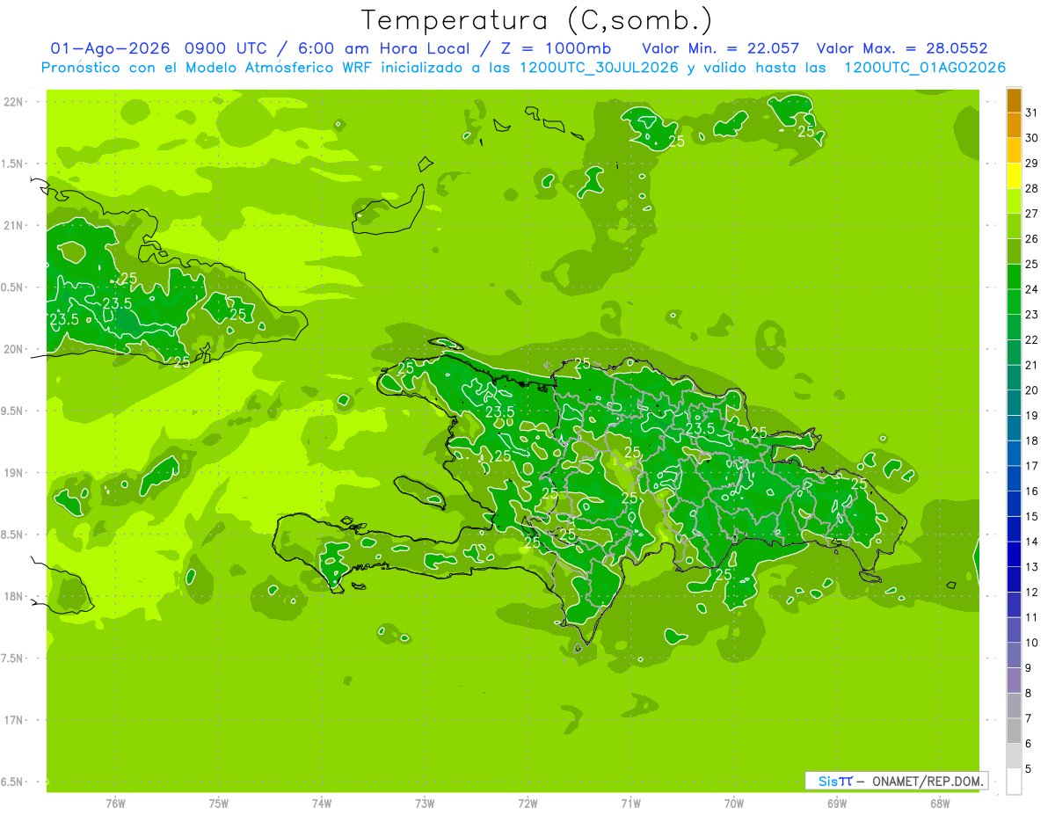
Task: Click the color bar swatch between 8 and 9
Action: [x=1014, y=680]
